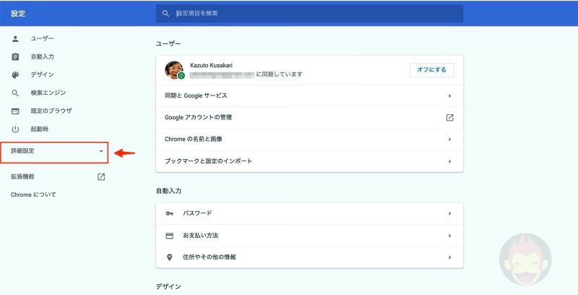The image size is (578, 295).
Task: Click the お支払い方法 credit card icon
Action: tap(170, 236)
